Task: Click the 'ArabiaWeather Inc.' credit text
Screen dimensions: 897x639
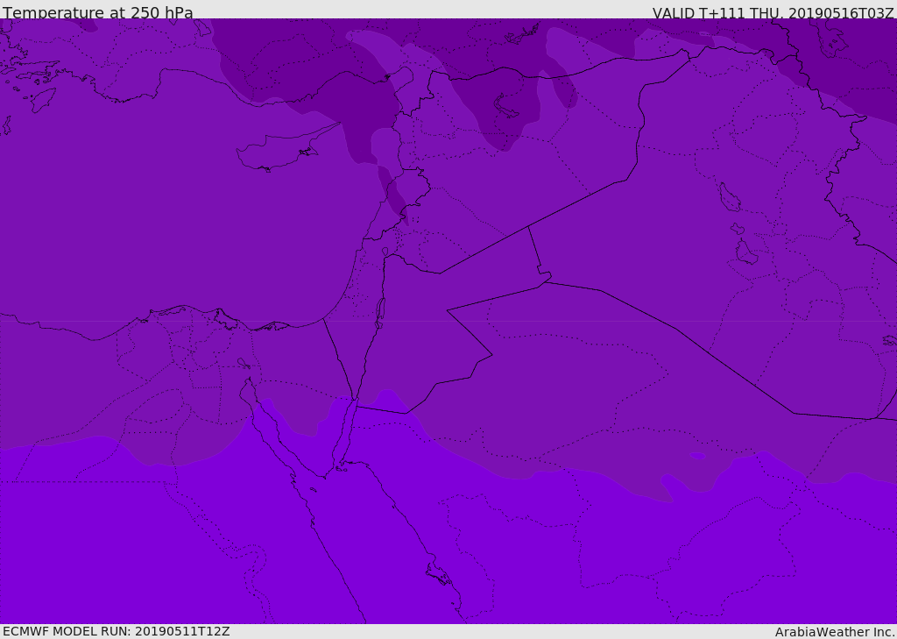Action: pyautogui.click(x=835, y=632)
